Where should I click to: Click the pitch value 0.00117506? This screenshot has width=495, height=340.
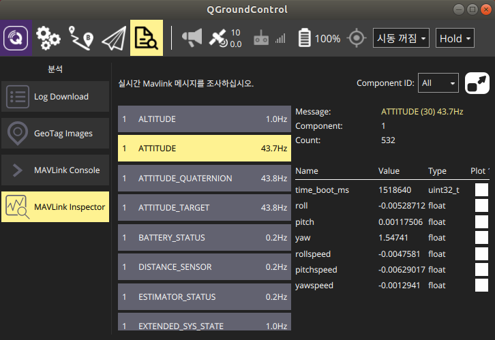click(x=400, y=222)
